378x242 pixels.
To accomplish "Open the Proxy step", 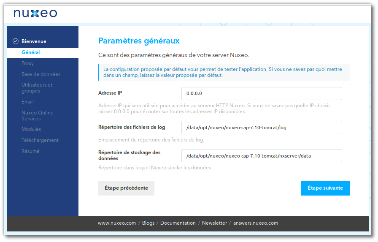I will tap(27, 63).
